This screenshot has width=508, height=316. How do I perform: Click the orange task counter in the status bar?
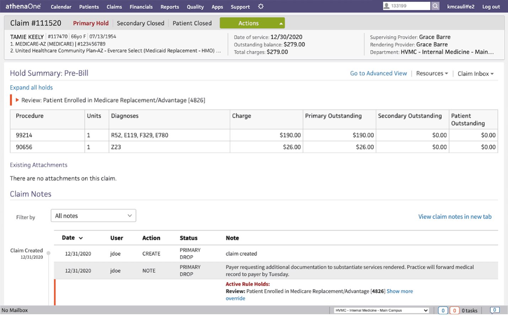pyautogui.click(x=454, y=310)
